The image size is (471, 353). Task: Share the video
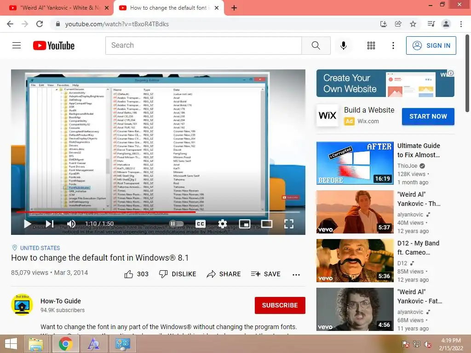tap(224, 274)
